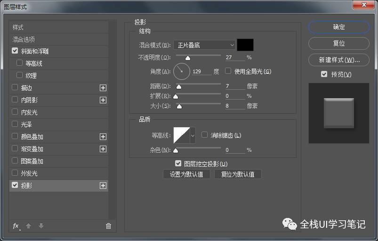Click the 确定 button
This screenshot has height=241, width=378.
click(339, 27)
